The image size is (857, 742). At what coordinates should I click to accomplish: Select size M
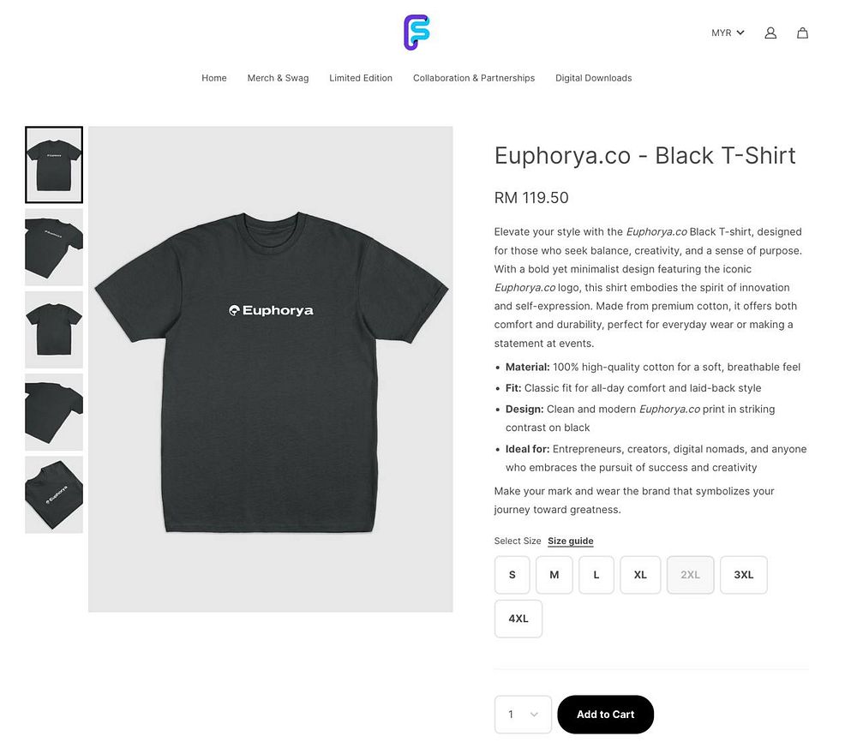(554, 575)
